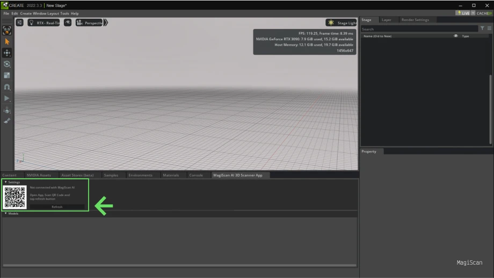
Task: Click the Refresh button
Action: tap(57, 207)
